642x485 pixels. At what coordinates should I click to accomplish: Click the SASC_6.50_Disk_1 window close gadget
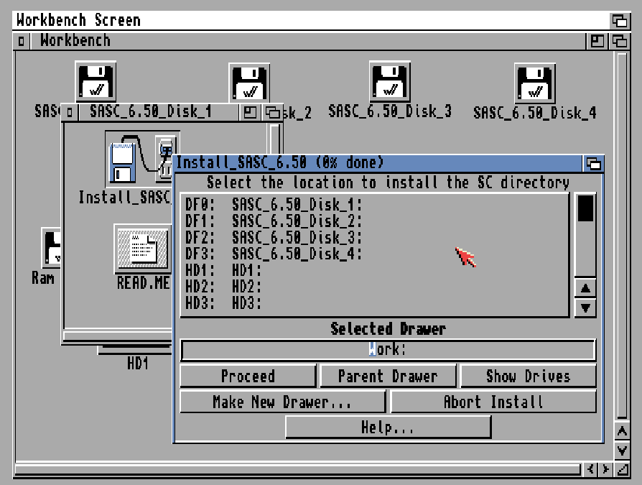[x=70, y=112]
